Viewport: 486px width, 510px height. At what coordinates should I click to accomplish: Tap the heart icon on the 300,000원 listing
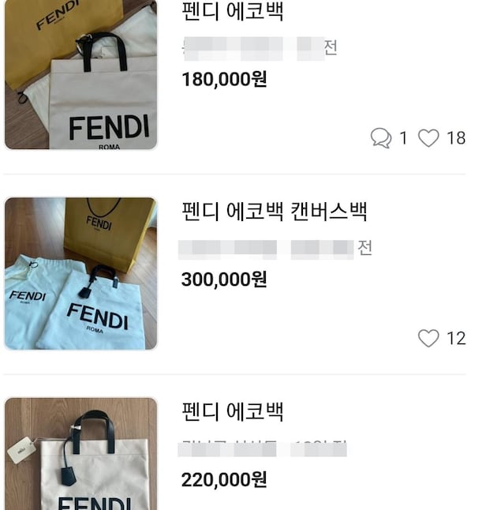pyautogui.click(x=428, y=339)
